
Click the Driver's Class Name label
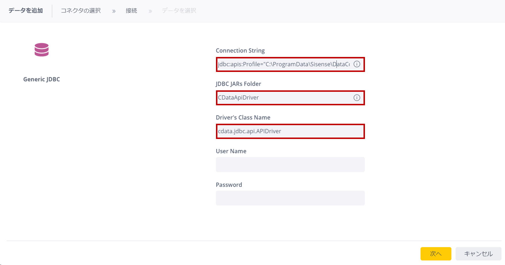[x=243, y=118]
